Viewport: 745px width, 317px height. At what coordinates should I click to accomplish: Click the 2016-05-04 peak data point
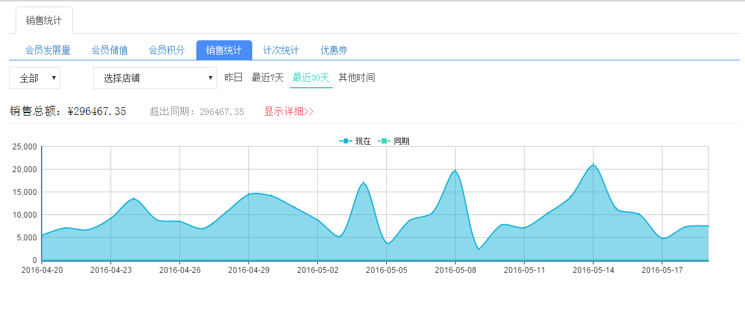coord(363,183)
